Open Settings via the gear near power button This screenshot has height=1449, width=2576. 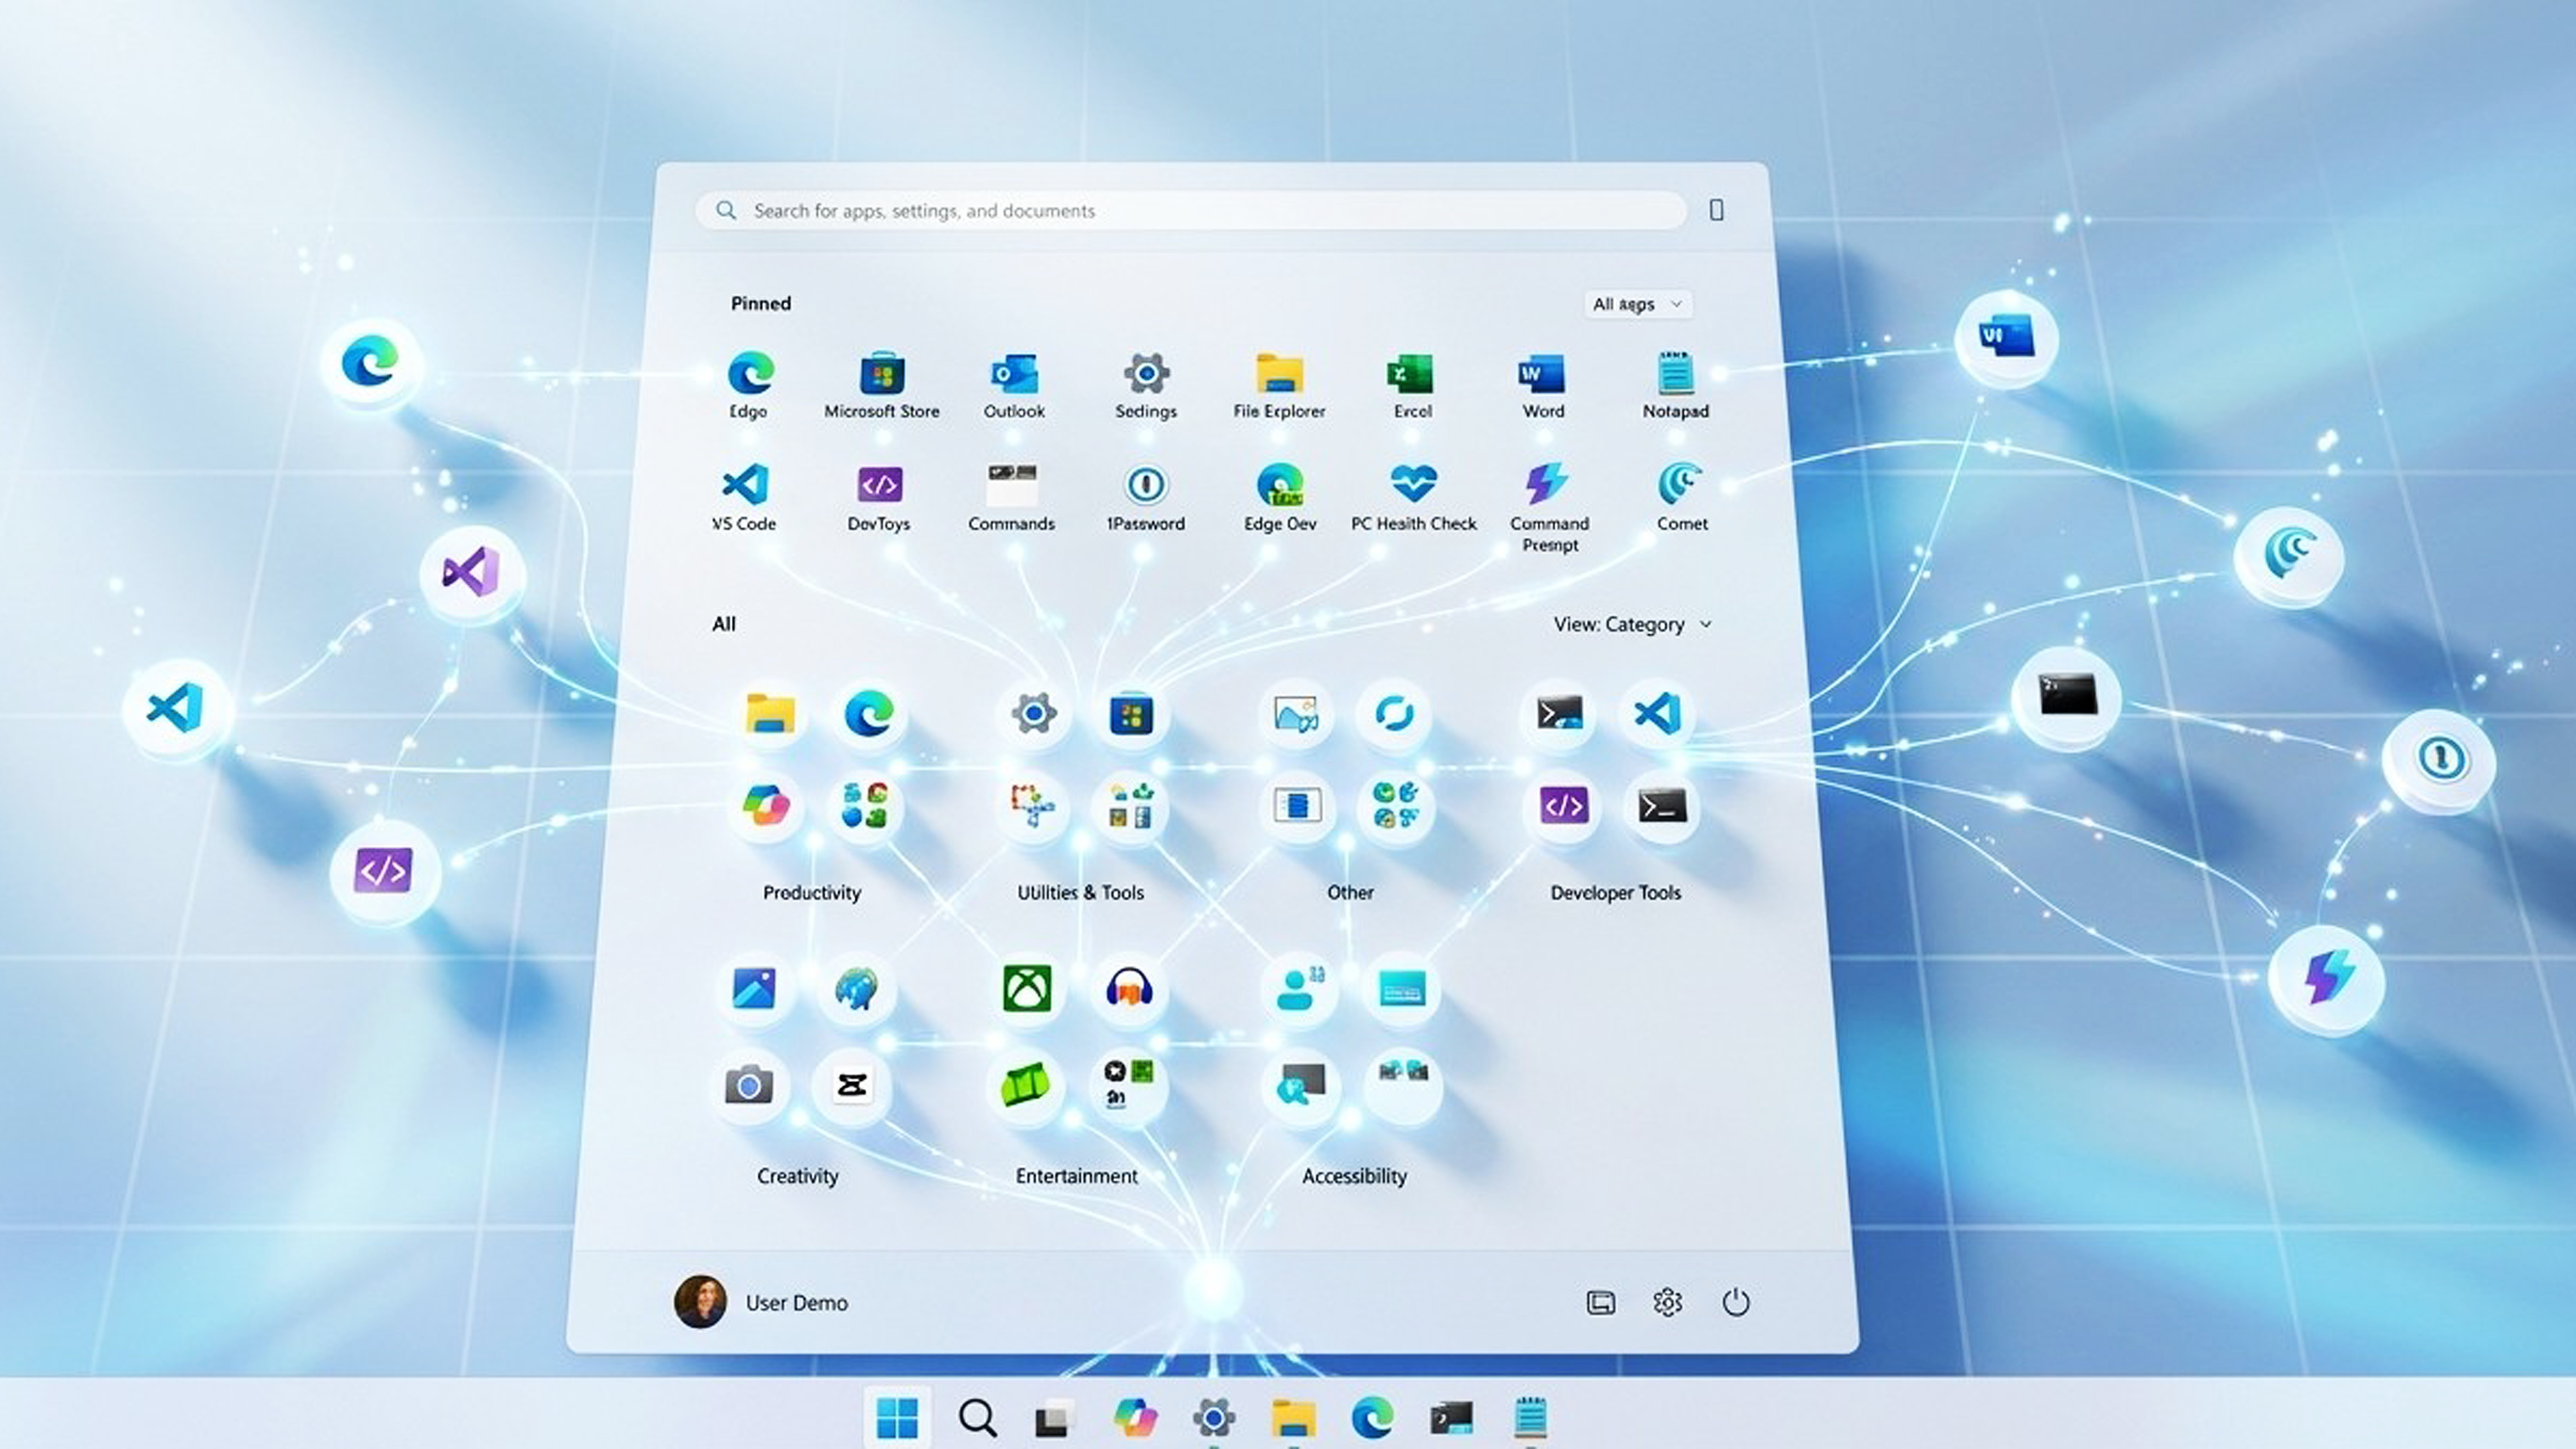point(1667,1302)
